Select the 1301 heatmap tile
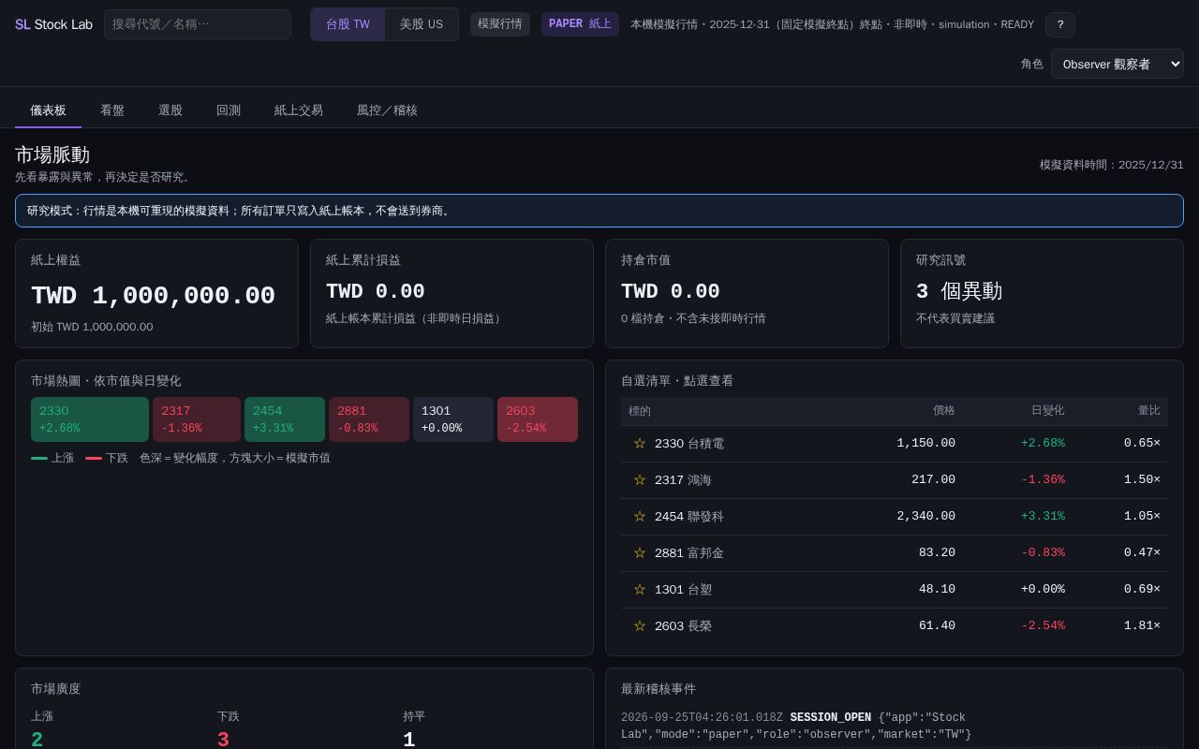Screen dimensions: 1199x749 point(453,419)
